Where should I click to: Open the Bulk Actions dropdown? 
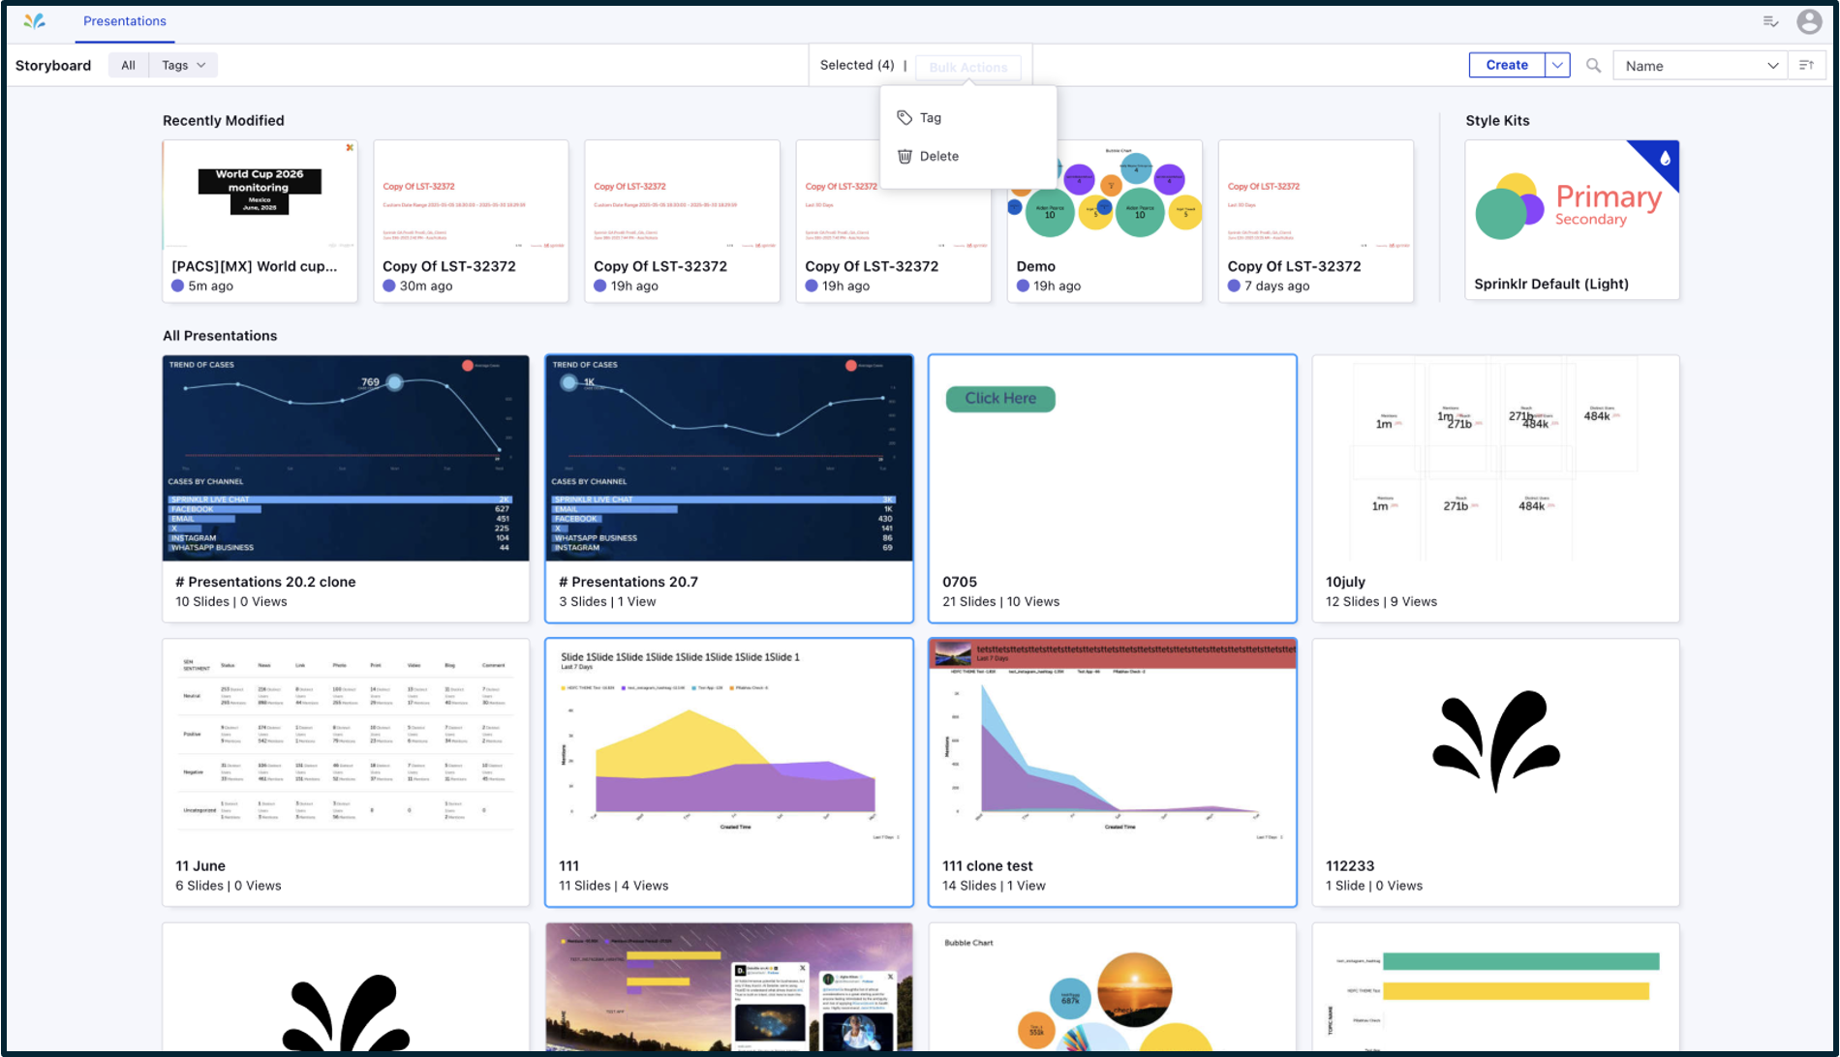tap(967, 67)
